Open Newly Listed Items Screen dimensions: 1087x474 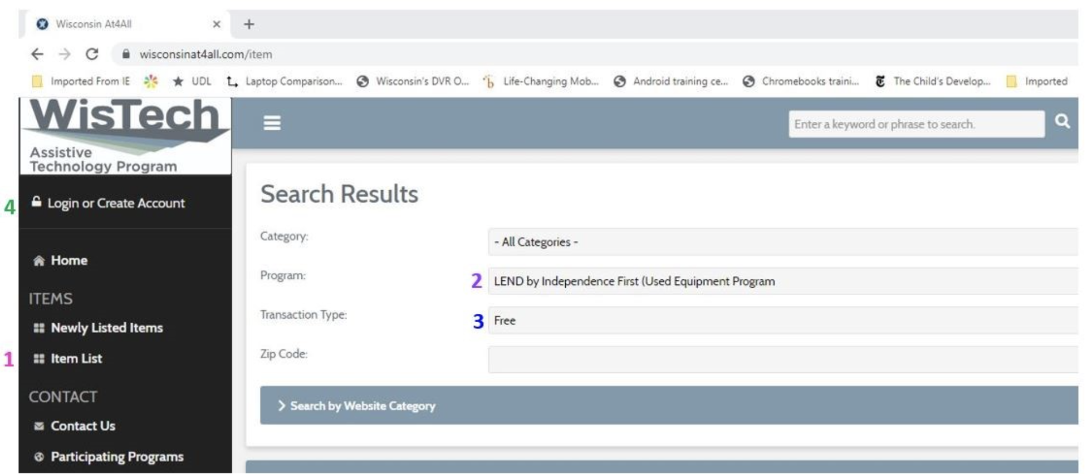(x=107, y=328)
